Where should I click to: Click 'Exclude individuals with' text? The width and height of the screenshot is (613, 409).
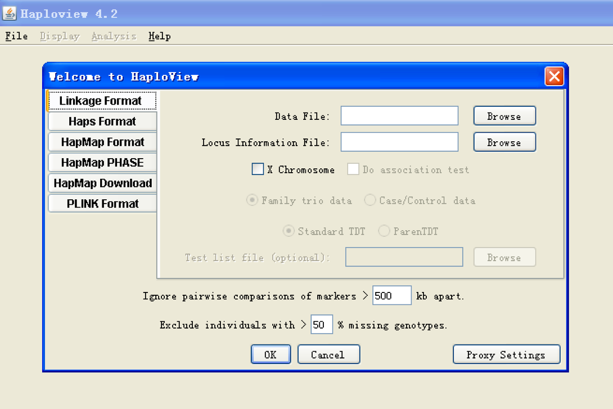pos(227,325)
